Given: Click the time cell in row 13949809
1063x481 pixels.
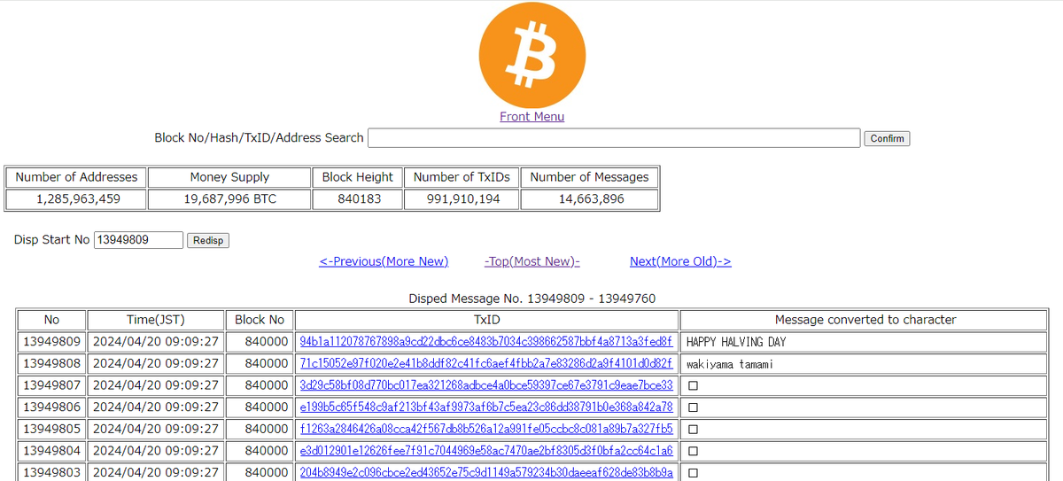Looking at the screenshot, I should tap(156, 342).
